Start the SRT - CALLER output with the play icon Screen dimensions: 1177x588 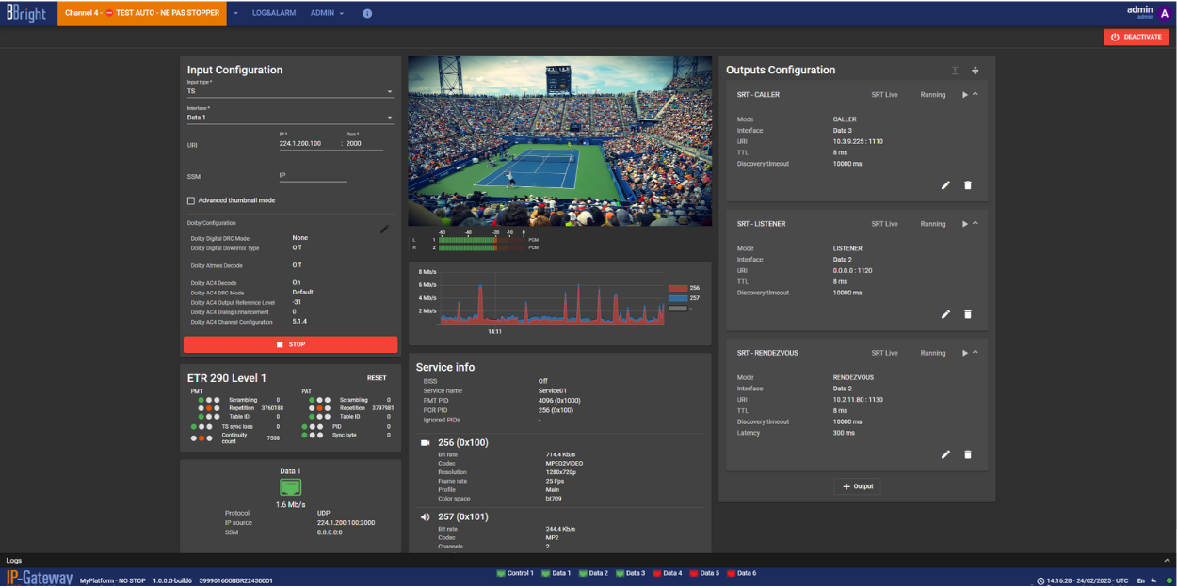[964, 95]
